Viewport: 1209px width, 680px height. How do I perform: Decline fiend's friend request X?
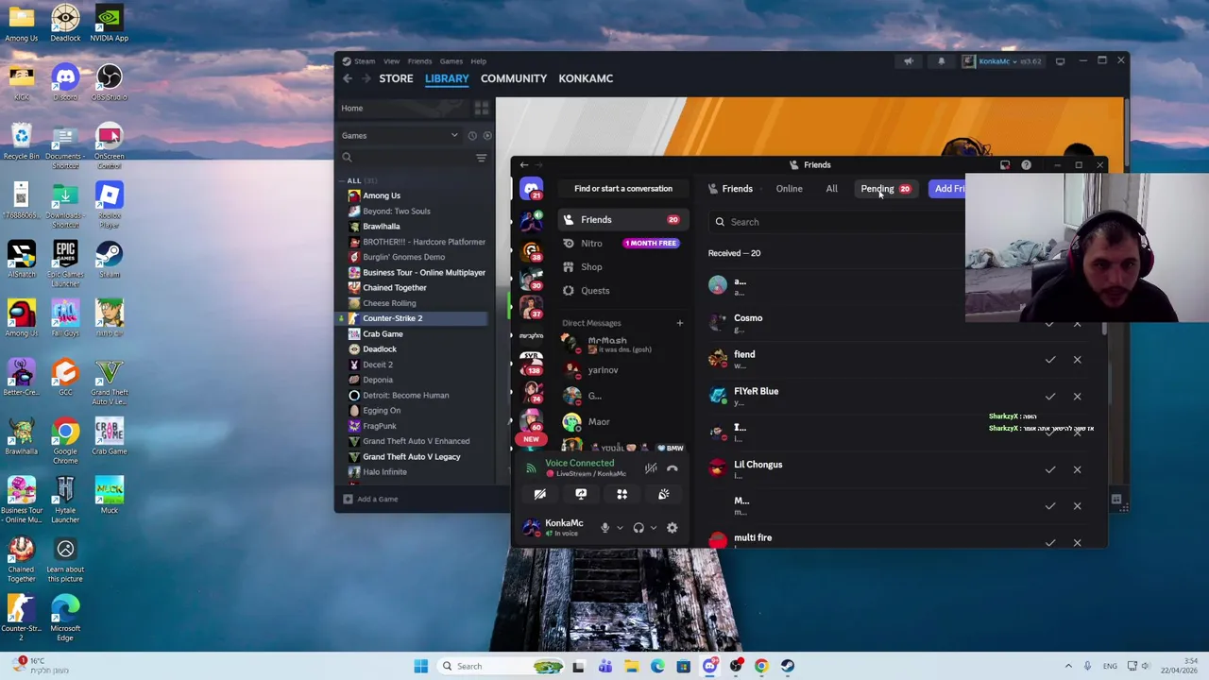coord(1077,360)
